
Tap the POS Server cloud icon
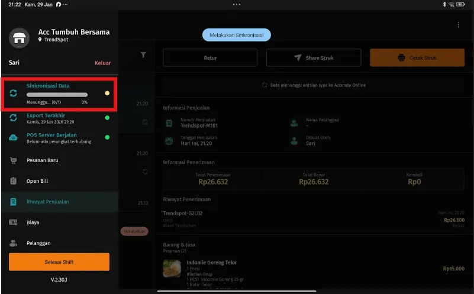pyautogui.click(x=13, y=138)
